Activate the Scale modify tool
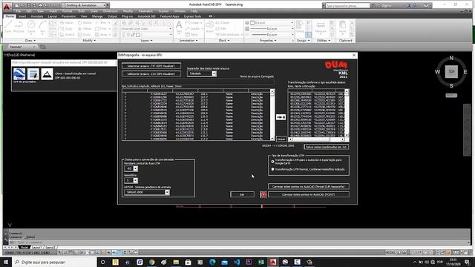This screenshot has height=267, width=475. click(84, 35)
